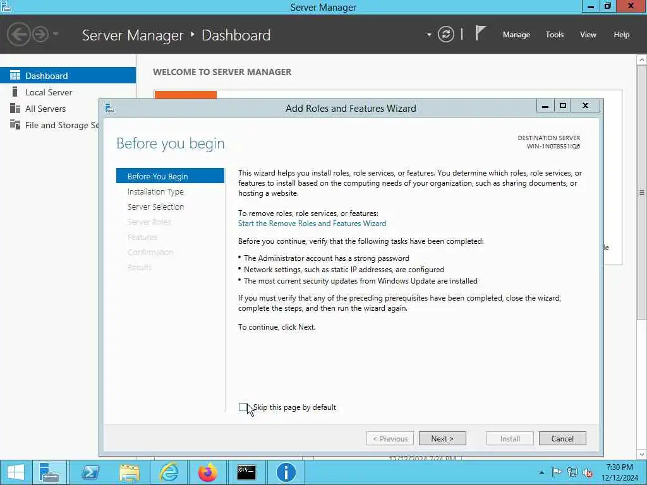The image size is (647, 485).
Task: Click the volume icon in system tray
Action: pyautogui.click(x=588, y=472)
